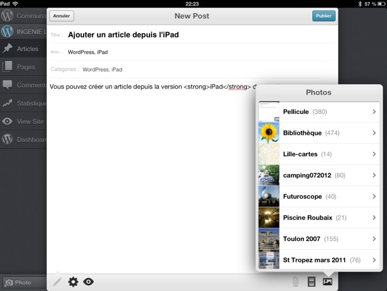
Task: Expand the Piscine Roubaix album chevron
Action: (374, 218)
